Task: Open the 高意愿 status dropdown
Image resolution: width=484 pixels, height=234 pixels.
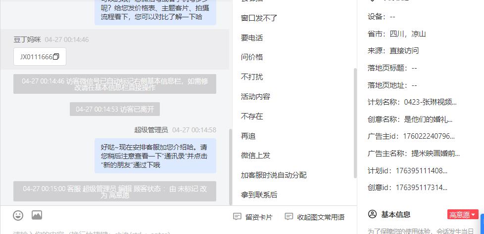Action: click(x=463, y=215)
